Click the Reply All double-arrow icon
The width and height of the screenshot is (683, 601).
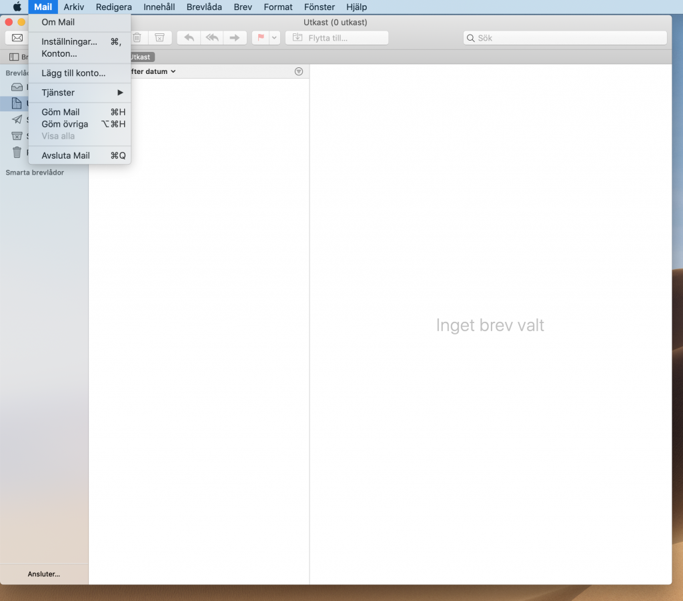(x=212, y=38)
